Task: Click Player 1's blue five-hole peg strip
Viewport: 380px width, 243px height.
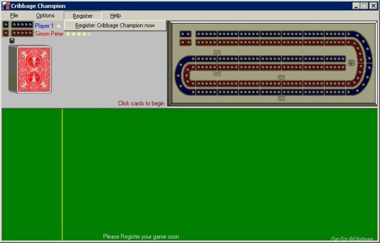Action: tap(22, 25)
